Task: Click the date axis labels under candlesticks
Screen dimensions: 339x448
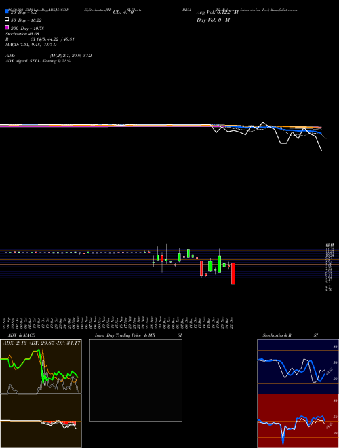Action: click(119, 322)
